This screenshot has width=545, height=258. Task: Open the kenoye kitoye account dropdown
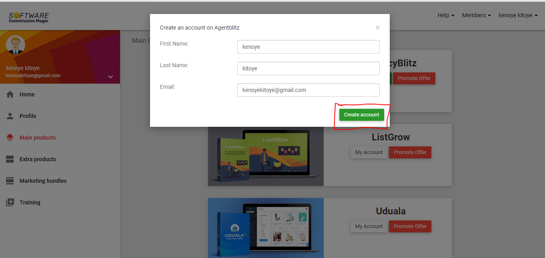[518, 15]
